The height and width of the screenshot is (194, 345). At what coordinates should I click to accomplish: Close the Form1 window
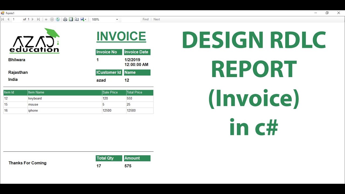339,13
